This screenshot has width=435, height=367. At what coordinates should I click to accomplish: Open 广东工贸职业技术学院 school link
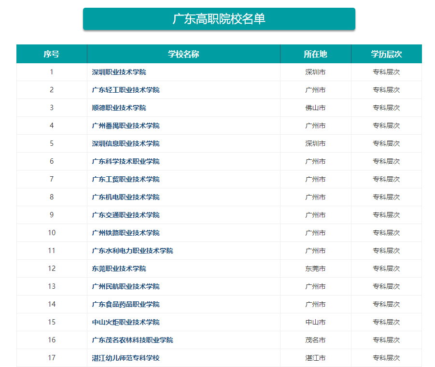126,179
